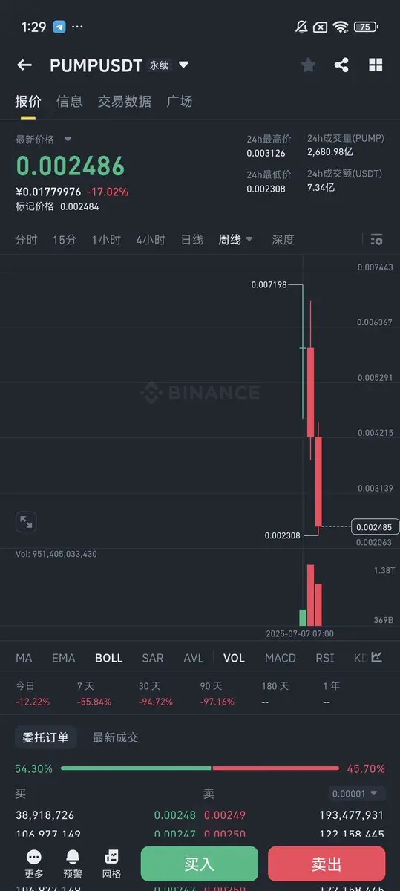Expand chart to fullscreen

(26, 522)
